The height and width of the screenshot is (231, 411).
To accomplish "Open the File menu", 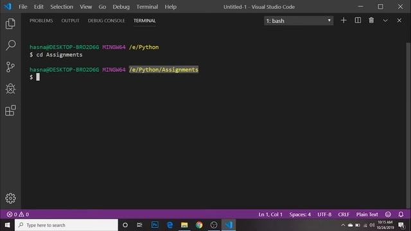I will point(23,7).
